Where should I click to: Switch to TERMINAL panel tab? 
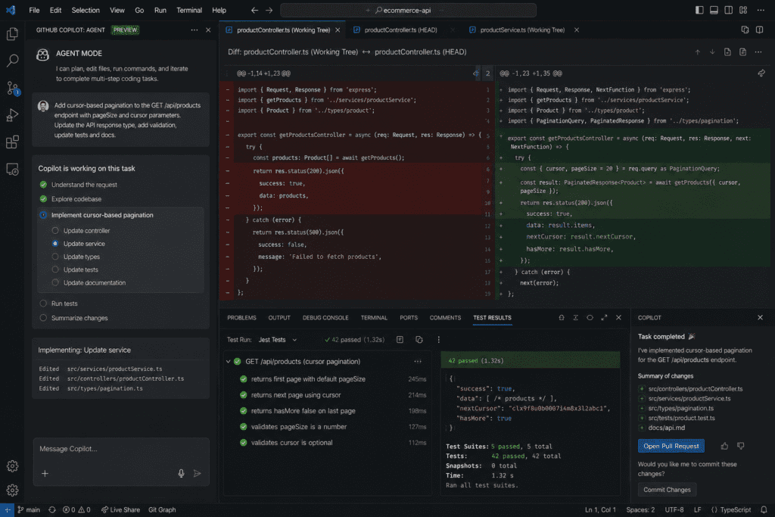pos(374,318)
